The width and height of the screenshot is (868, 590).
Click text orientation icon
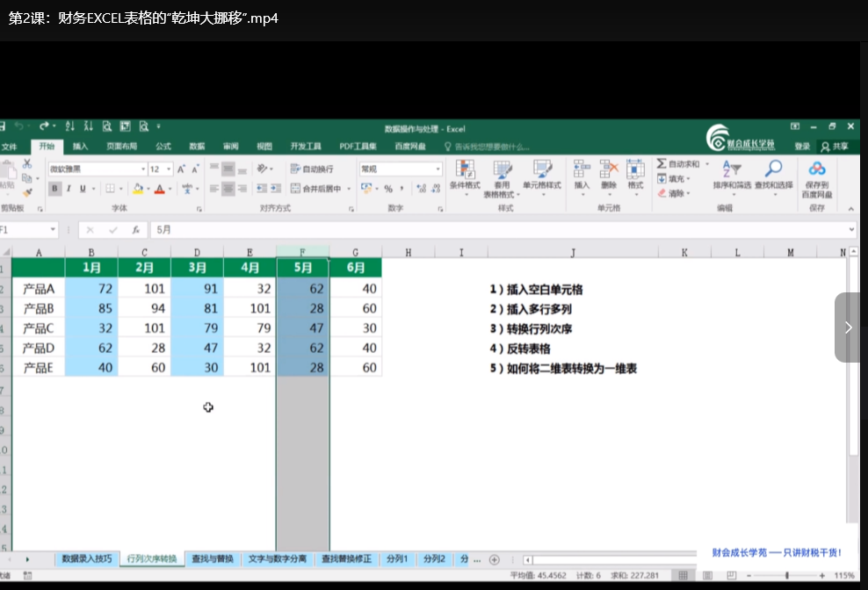263,169
